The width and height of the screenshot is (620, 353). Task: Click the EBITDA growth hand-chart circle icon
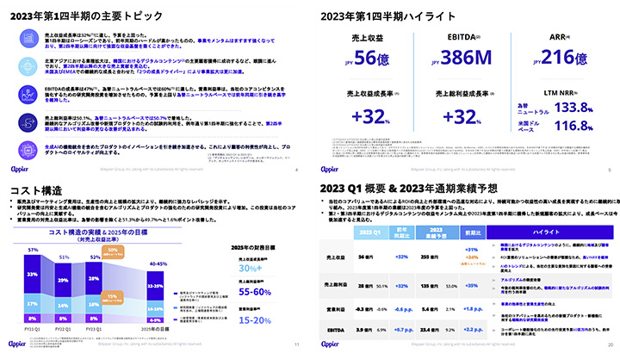click(x=28, y=95)
